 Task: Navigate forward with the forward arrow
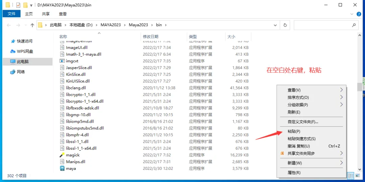coord(18,25)
